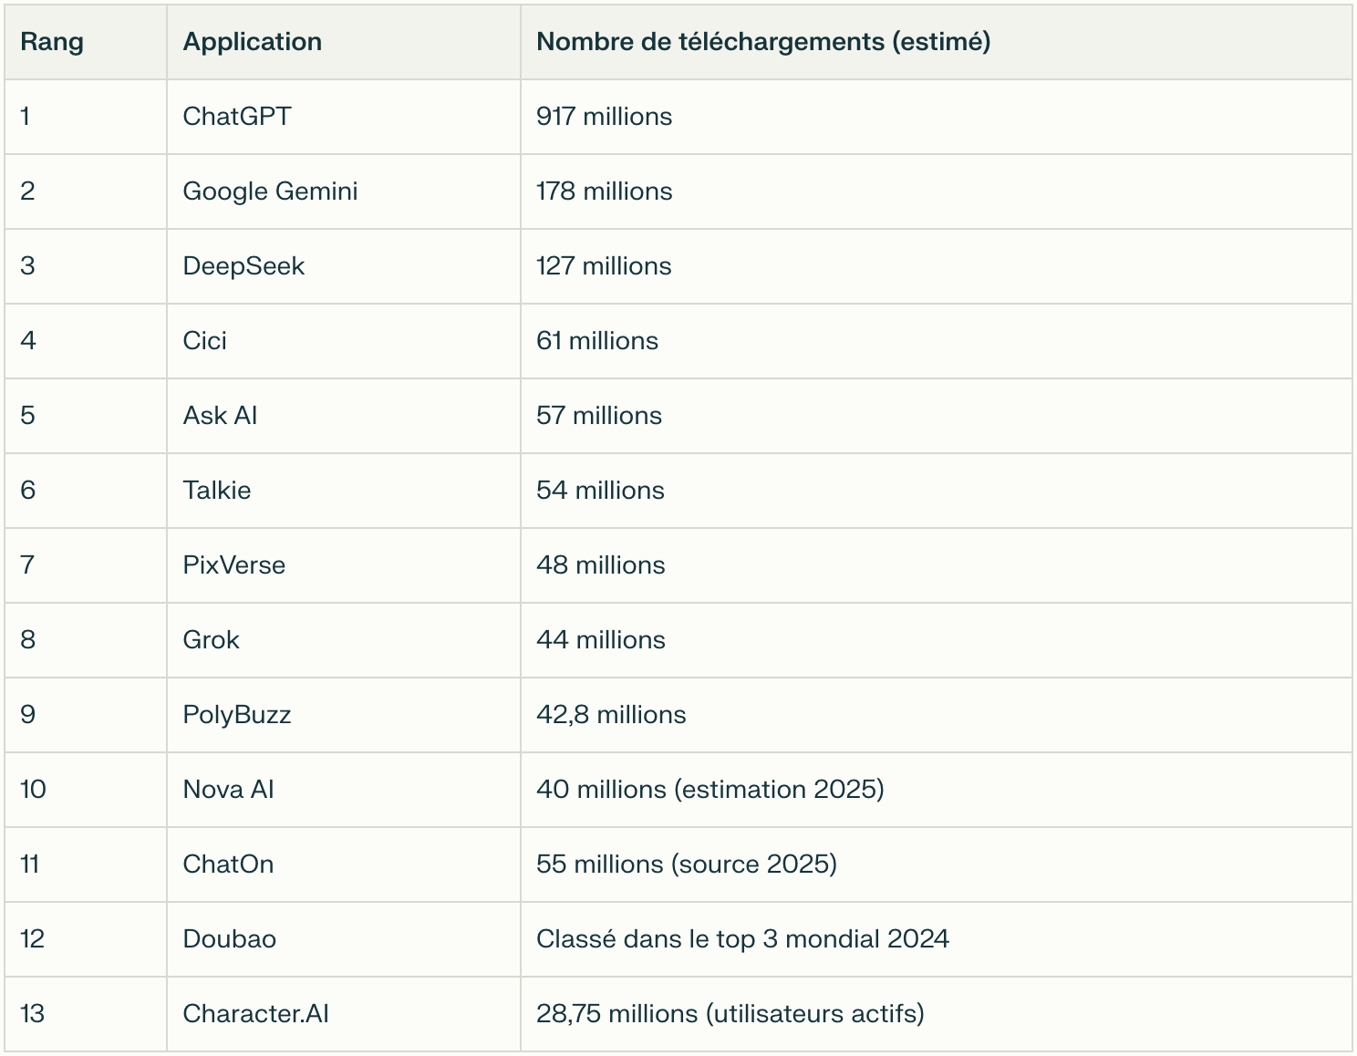Click rank '8' in Grok row
The width and height of the screenshot is (1357, 1056).
pyautogui.click(x=28, y=640)
